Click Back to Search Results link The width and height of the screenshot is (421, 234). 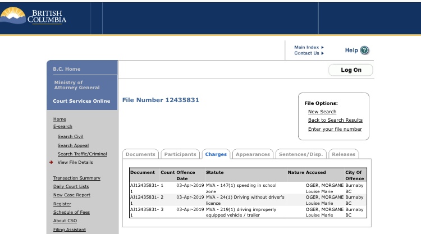click(x=335, y=120)
